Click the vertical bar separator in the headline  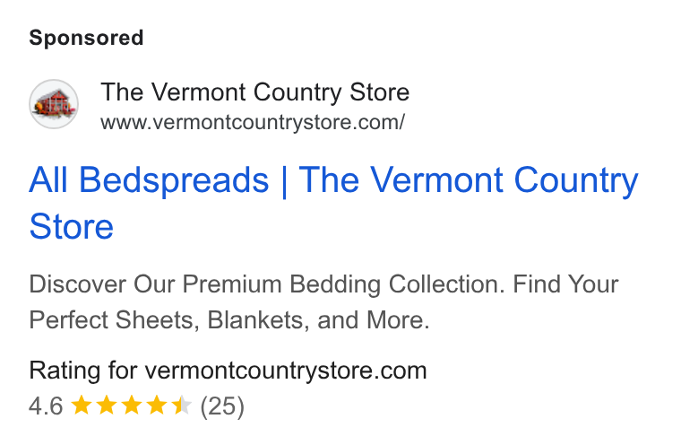click(284, 181)
